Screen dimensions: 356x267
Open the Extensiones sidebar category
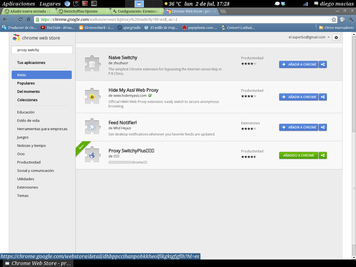[28, 187]
